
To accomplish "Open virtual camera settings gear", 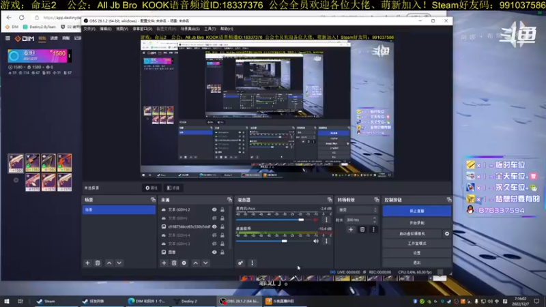I will [x=447, y=233].
